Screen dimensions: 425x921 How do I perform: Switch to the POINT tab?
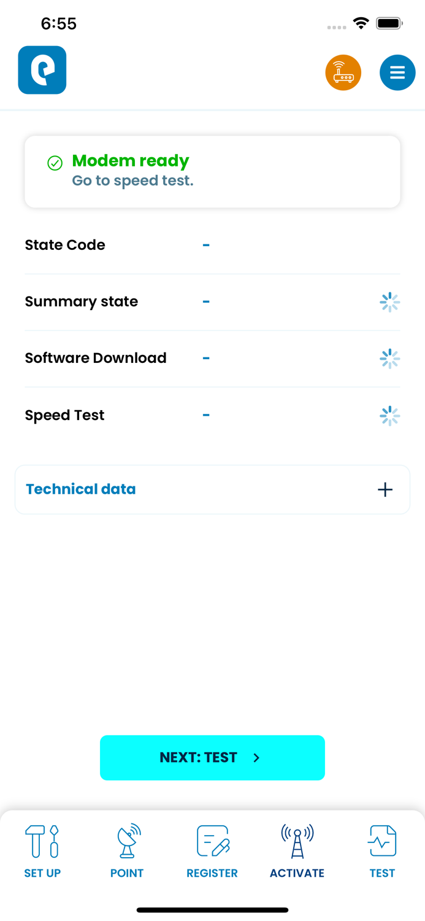coord(127,850)
